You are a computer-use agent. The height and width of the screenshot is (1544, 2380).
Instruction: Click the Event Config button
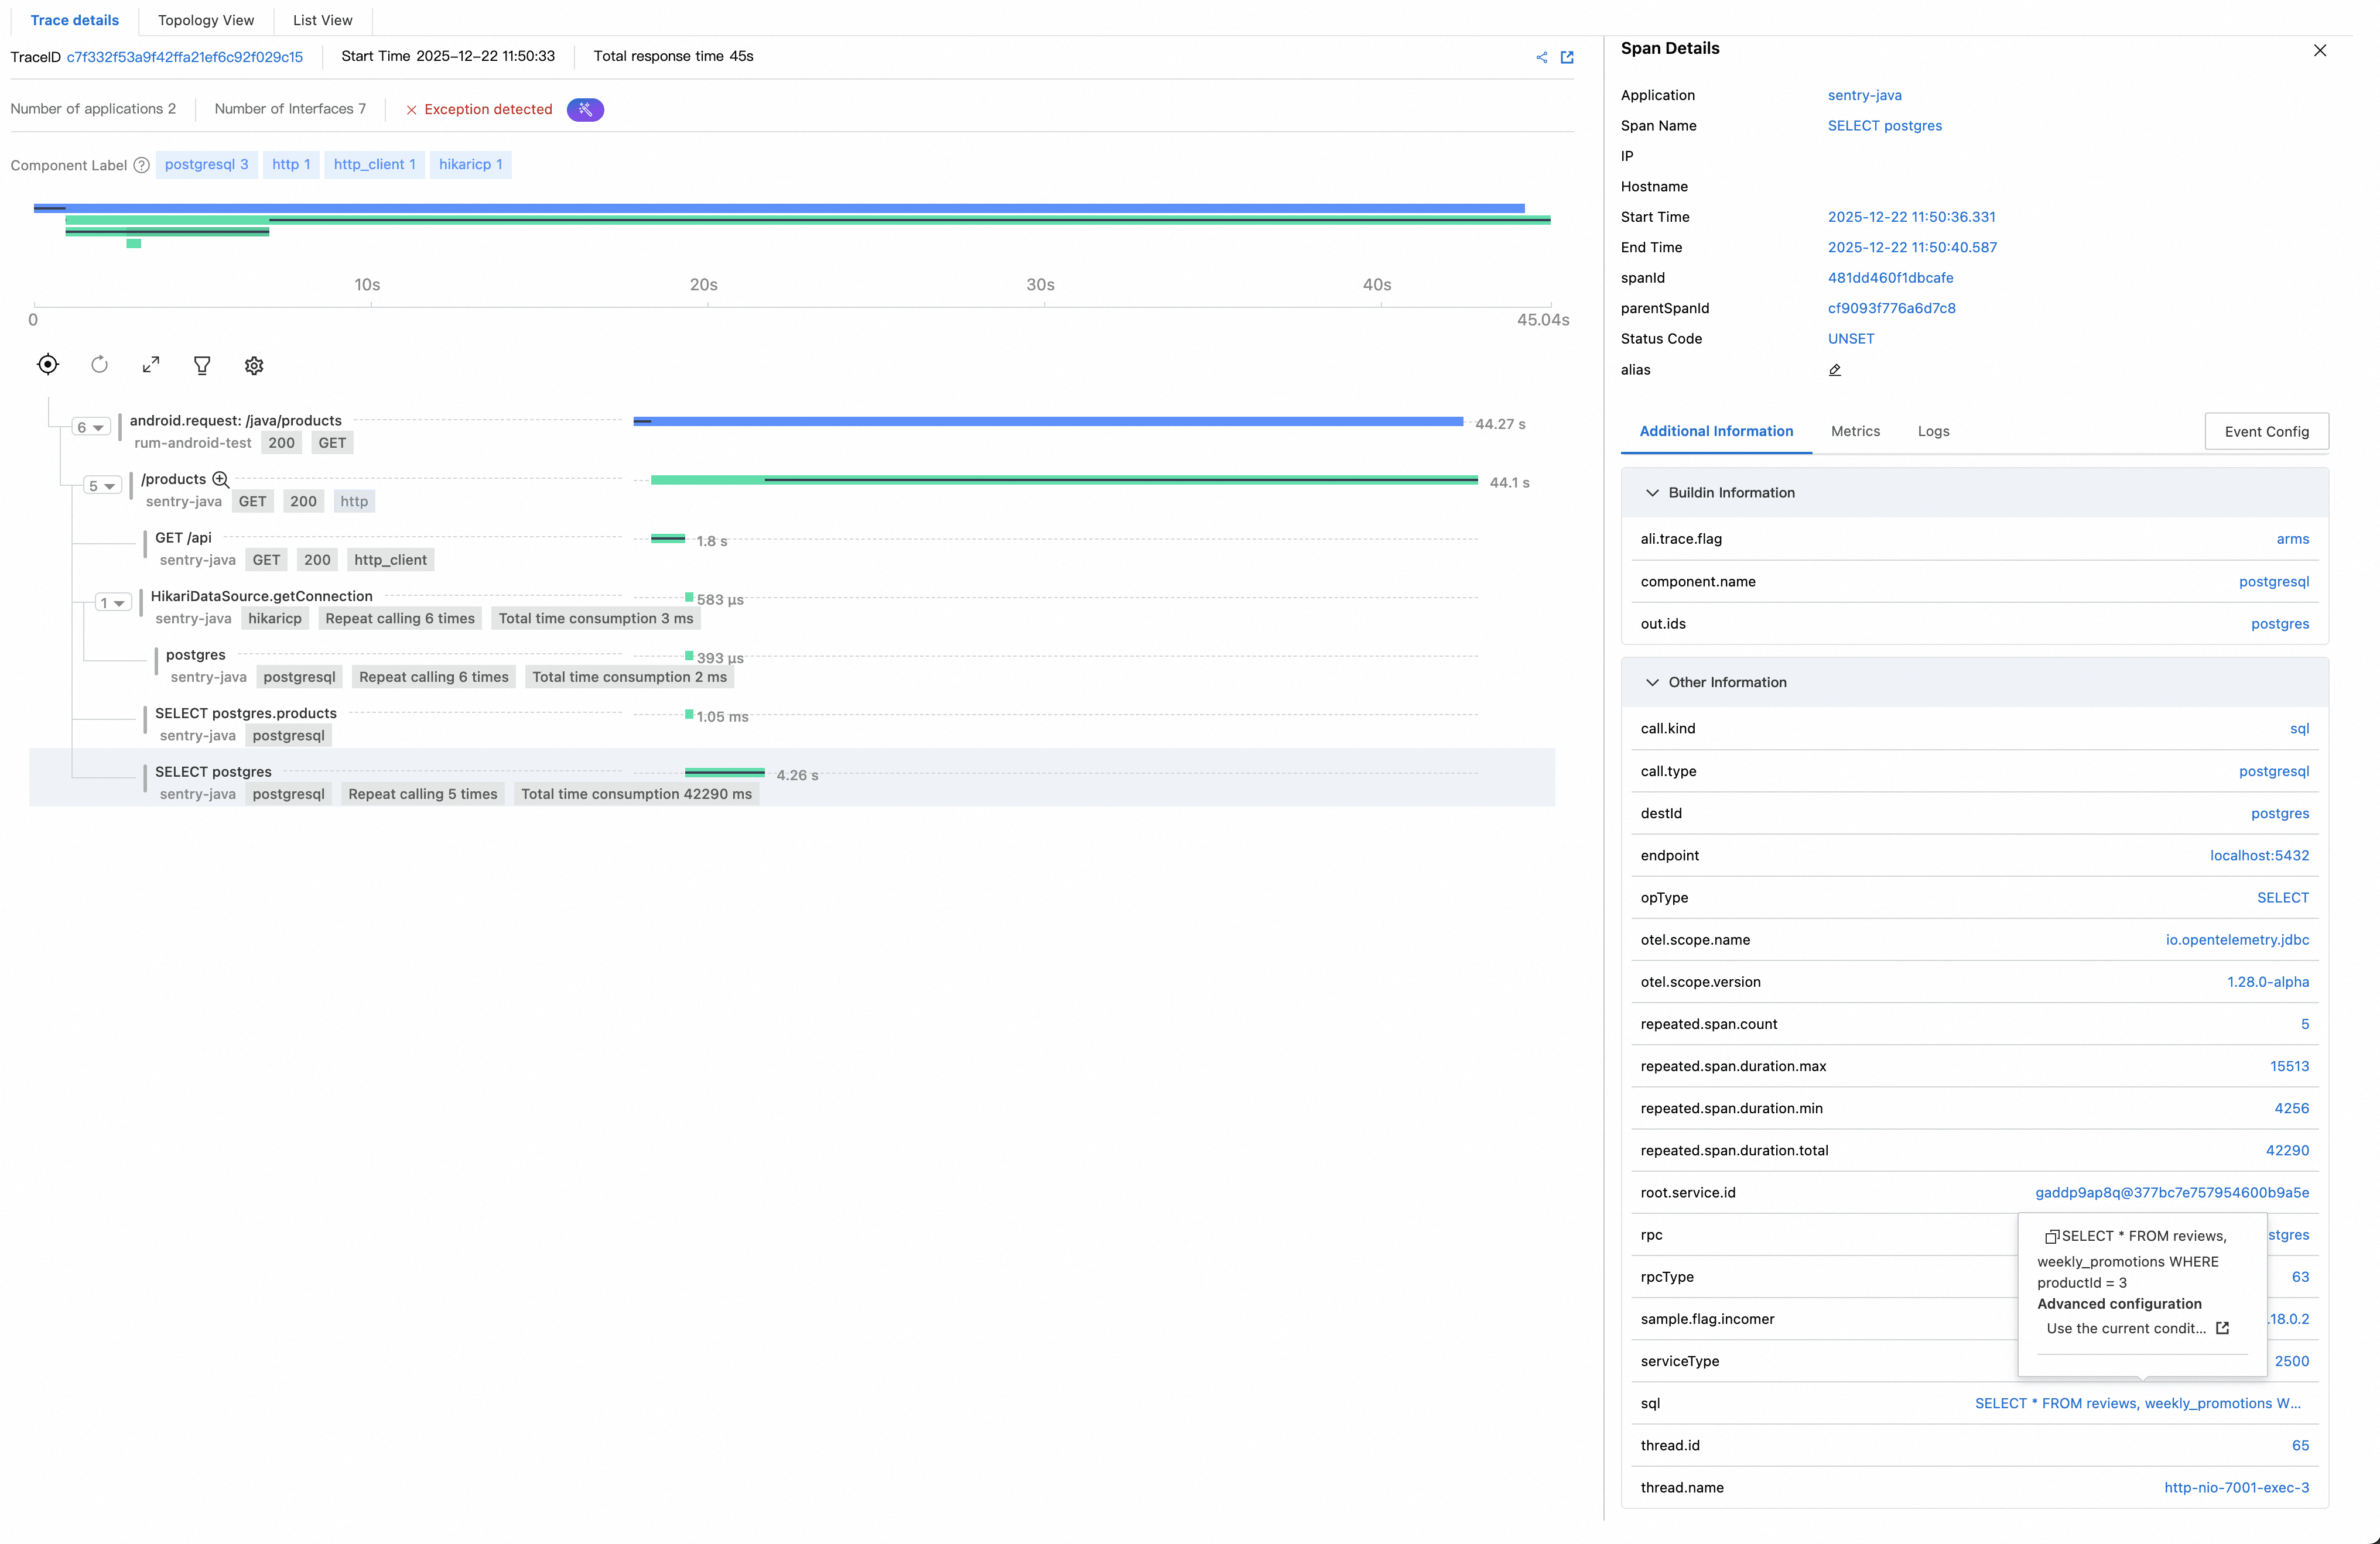click(2266, 431)
